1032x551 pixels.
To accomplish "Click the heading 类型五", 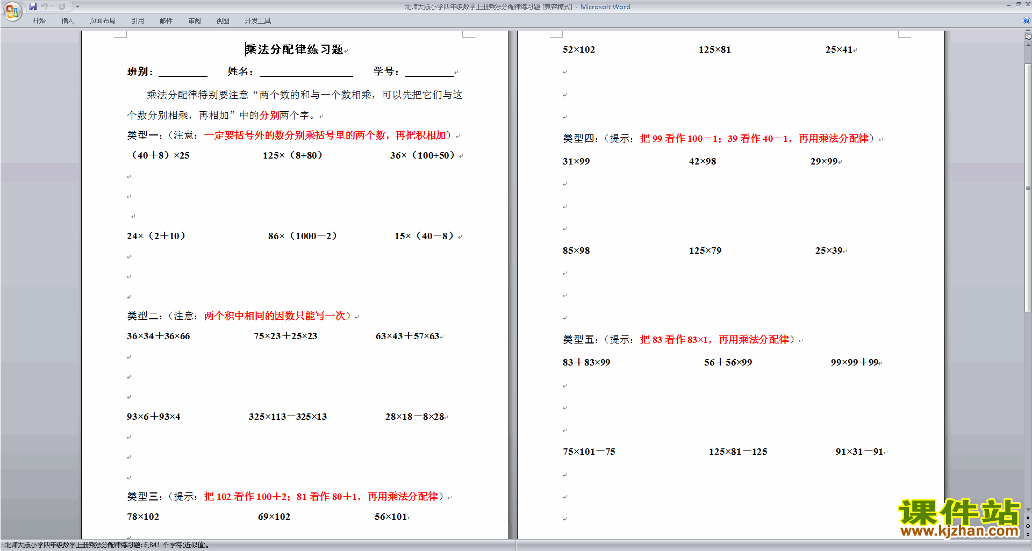I will coord(578,340).
